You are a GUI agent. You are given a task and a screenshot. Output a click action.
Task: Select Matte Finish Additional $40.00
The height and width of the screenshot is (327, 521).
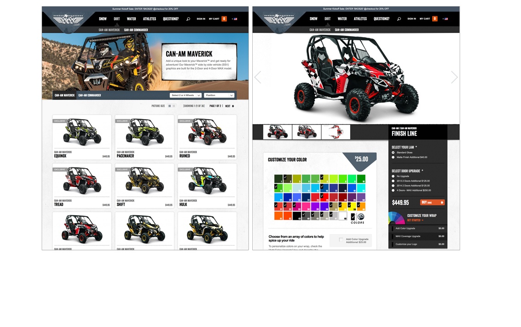393,157
